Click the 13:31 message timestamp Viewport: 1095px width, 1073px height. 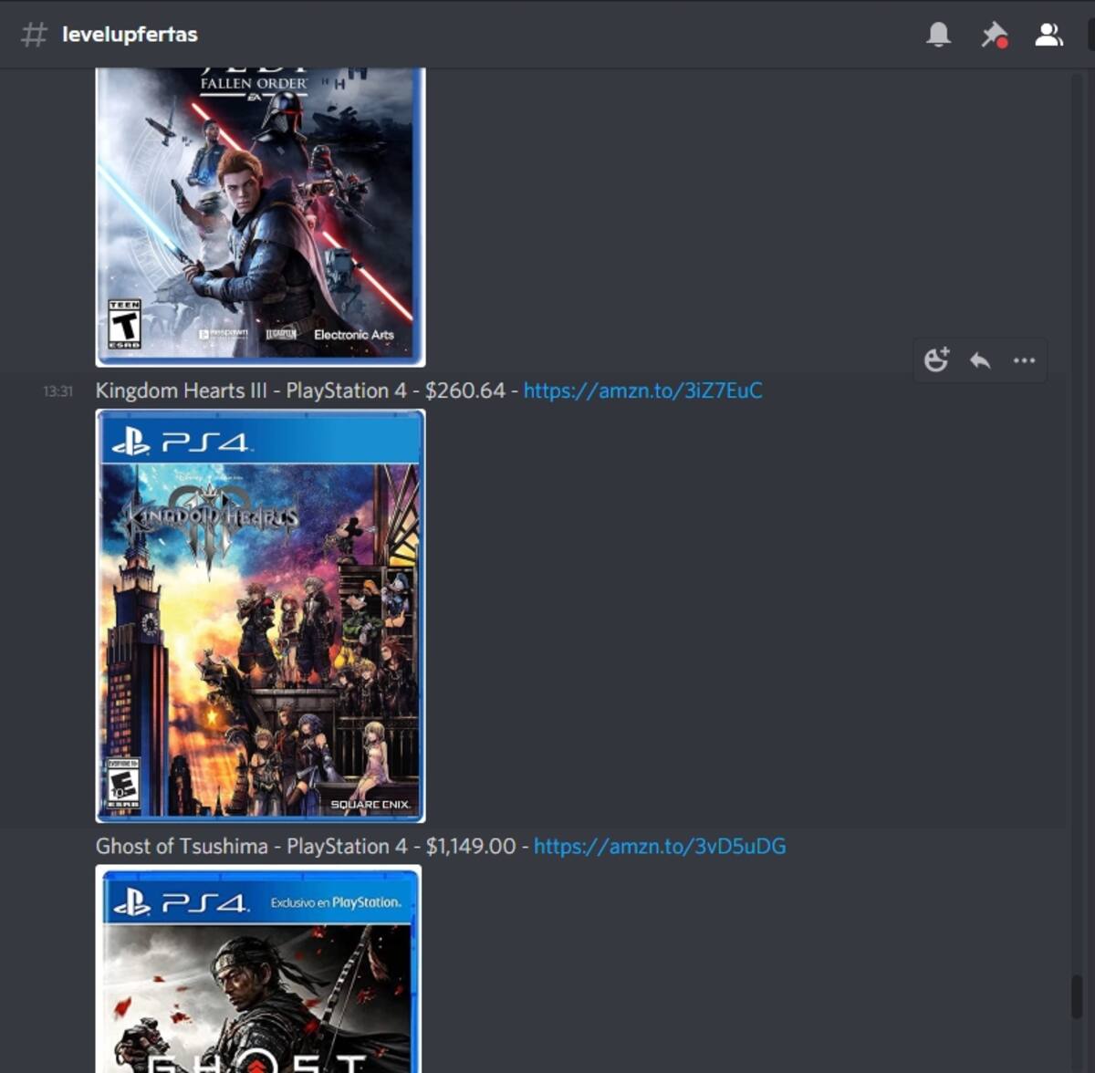pyautogui.click(x=57, y=391)
